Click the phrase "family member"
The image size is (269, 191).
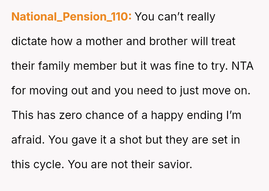(x=81, y=66)
